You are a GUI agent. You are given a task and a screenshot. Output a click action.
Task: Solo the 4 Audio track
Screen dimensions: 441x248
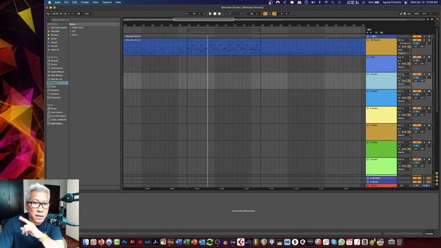point(424,74)
